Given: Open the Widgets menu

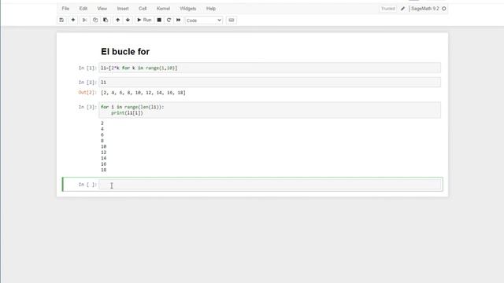Looking at the screenshot, I should click(x=188, y=9).
